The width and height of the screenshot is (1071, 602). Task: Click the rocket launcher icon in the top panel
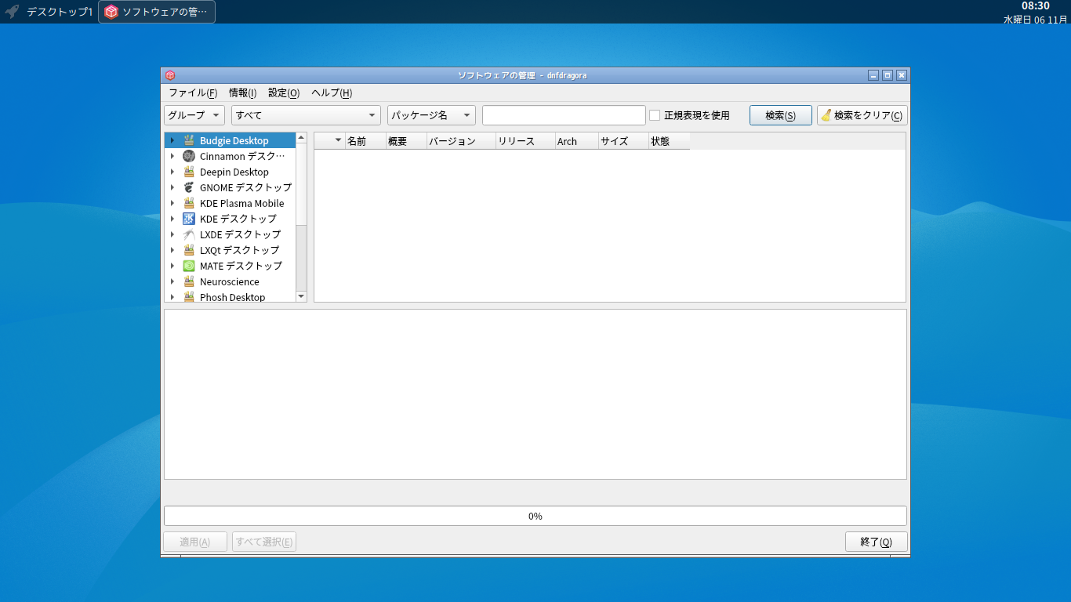click(x=12, y=12)
